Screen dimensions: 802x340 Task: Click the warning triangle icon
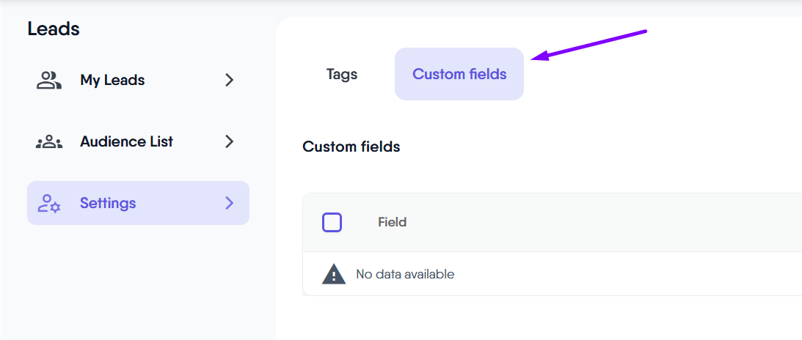click(334, 275)
